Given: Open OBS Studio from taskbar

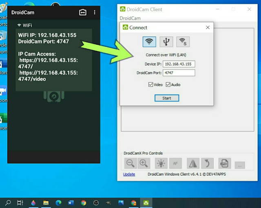Looking at the screenshot, I should [96, 203].
